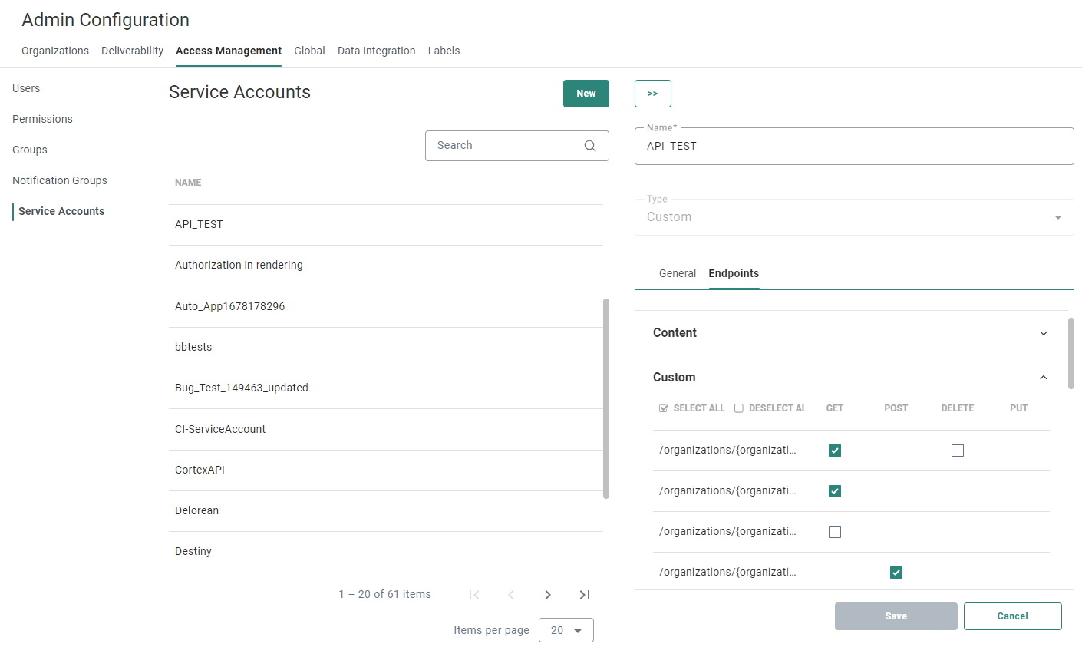This screenshot has height=647, width=1082.
Task: Click the search magnifier icon
Action: (x=589, y=146)
